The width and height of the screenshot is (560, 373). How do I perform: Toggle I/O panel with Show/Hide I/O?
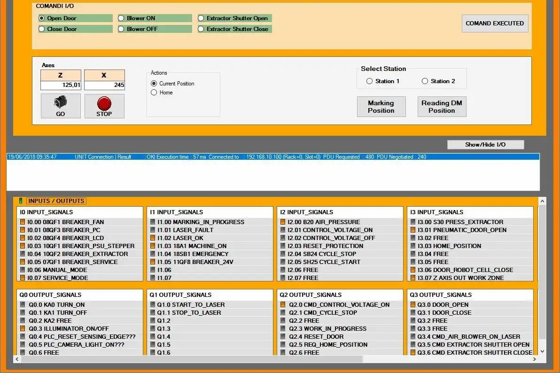pyautogui.click(x=485, y=145)
